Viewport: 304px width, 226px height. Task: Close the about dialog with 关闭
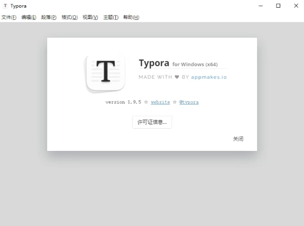238,139
